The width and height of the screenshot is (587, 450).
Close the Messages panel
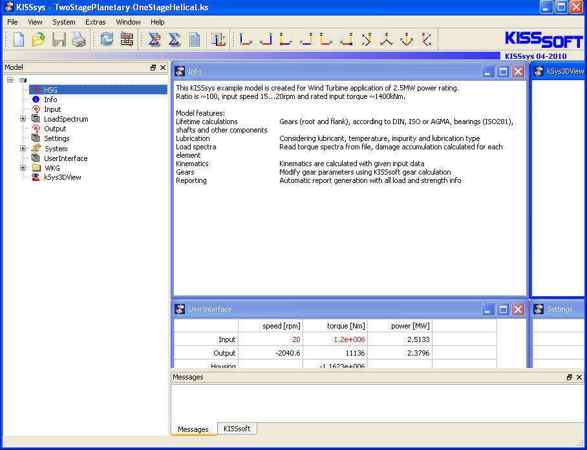point(579,378)
